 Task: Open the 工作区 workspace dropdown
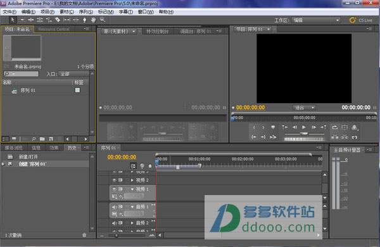click(x=316, y=20)
